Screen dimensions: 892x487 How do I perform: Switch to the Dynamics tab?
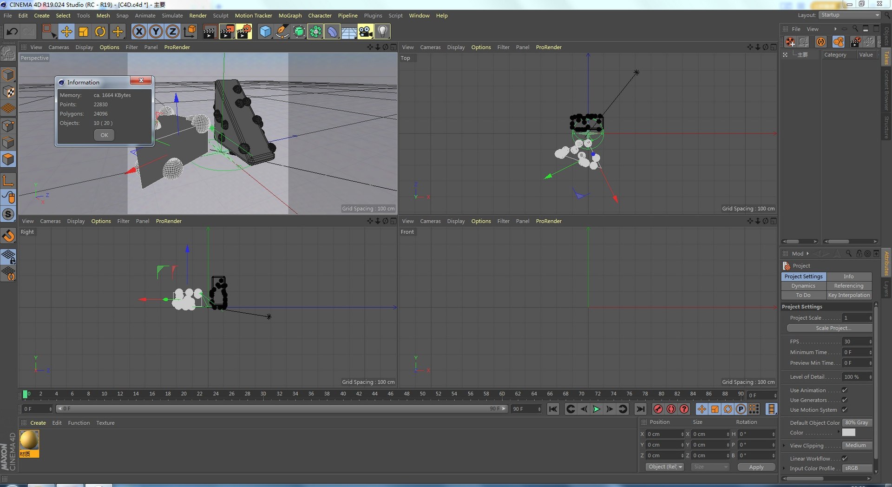coord(803,286)
